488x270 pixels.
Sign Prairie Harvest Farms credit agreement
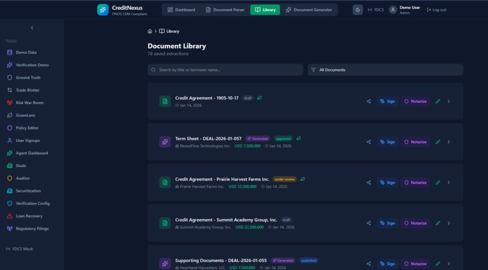click(387, 183)
